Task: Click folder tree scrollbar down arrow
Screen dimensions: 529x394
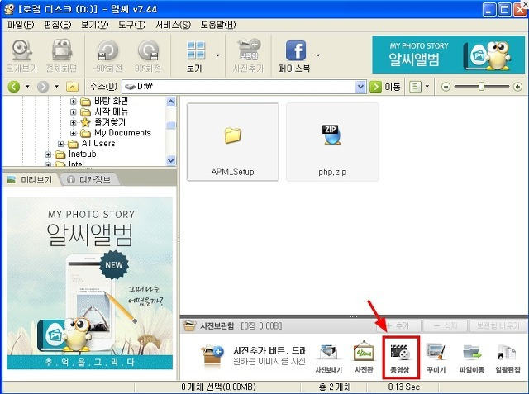Action: pos(171,160)
